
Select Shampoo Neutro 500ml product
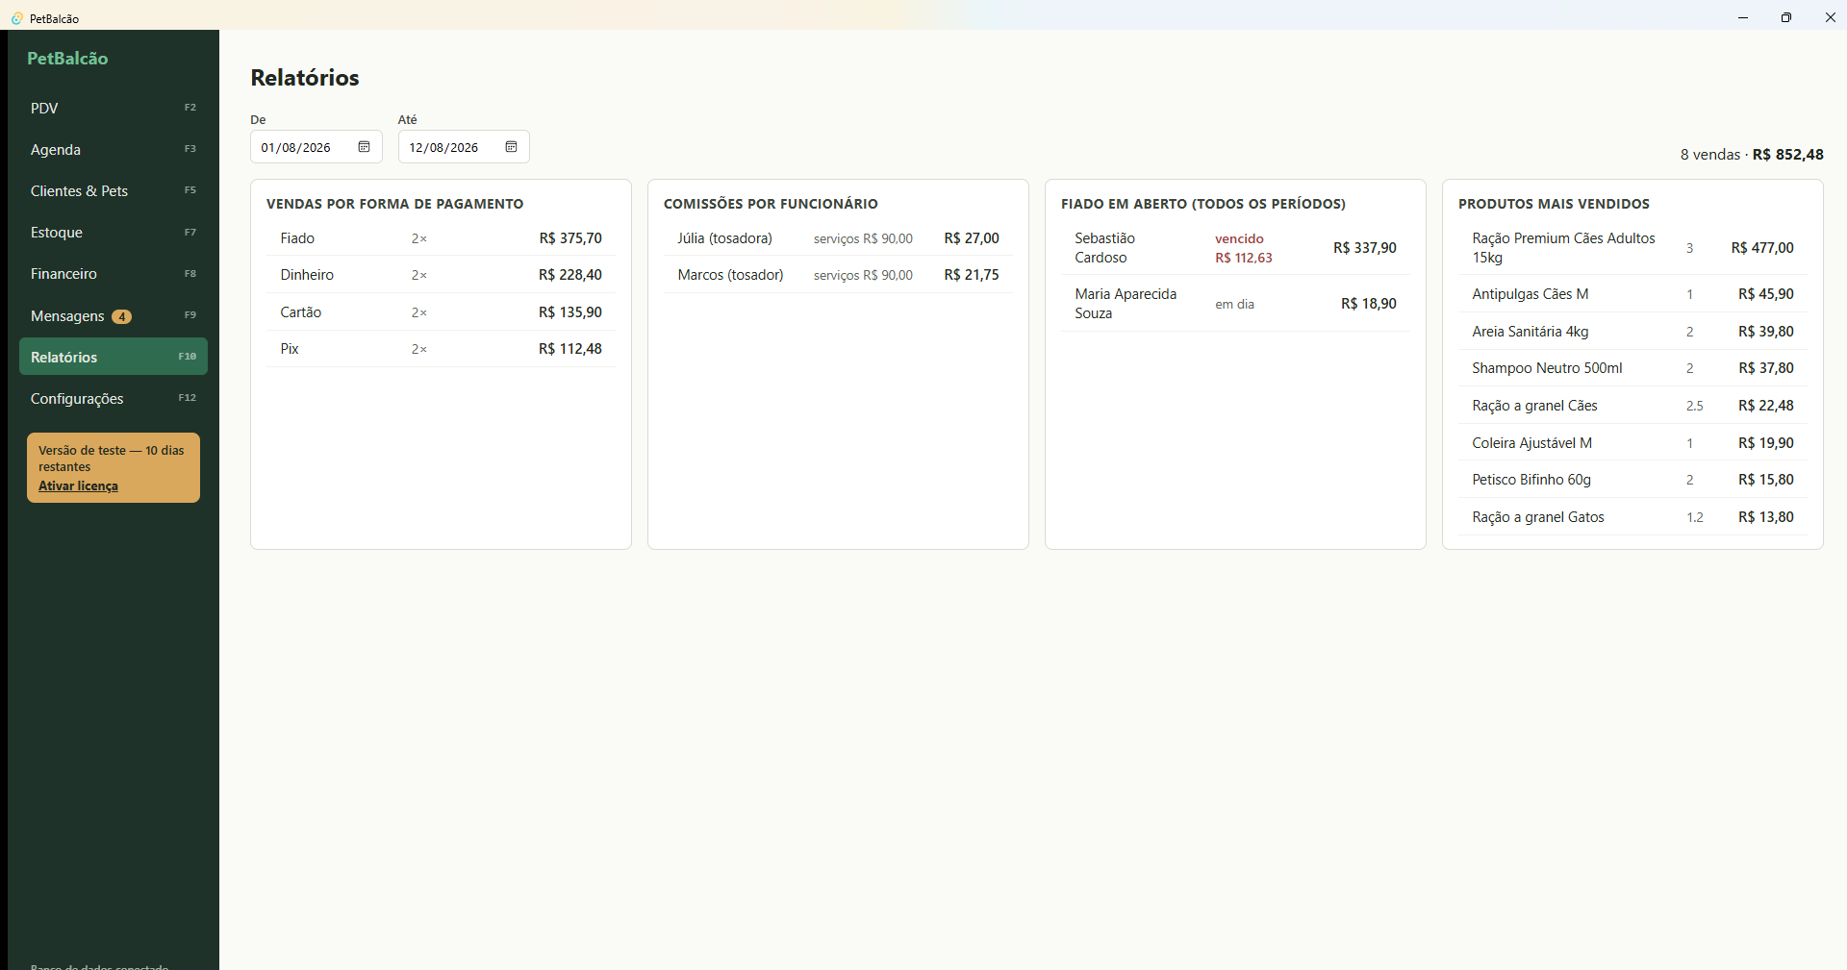[x=1632, y=368]
